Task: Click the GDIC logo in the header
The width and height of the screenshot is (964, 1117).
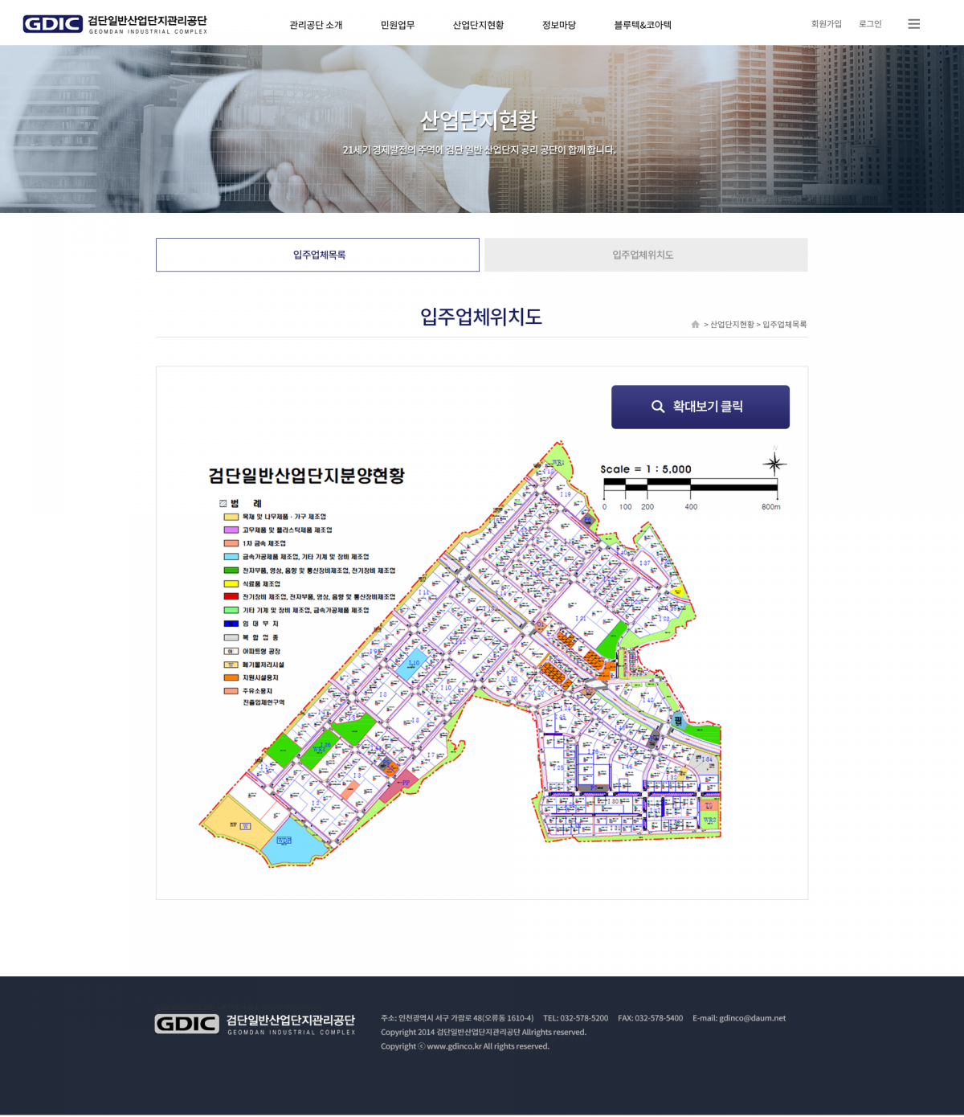Action: (x=115, y=24)
